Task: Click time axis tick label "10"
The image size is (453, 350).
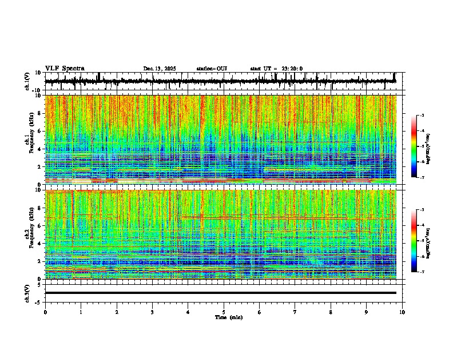Action: pyautogui.click(x=402, y=312)
